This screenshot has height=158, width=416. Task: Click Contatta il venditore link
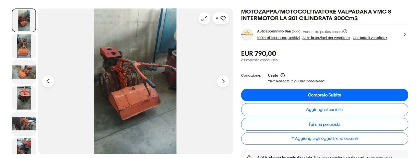click(370, 38)
